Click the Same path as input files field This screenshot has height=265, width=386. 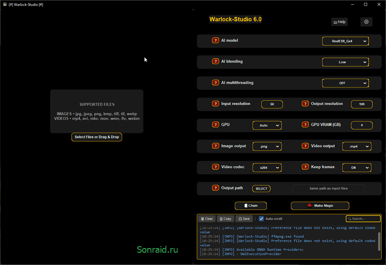[x=329, y=188]
